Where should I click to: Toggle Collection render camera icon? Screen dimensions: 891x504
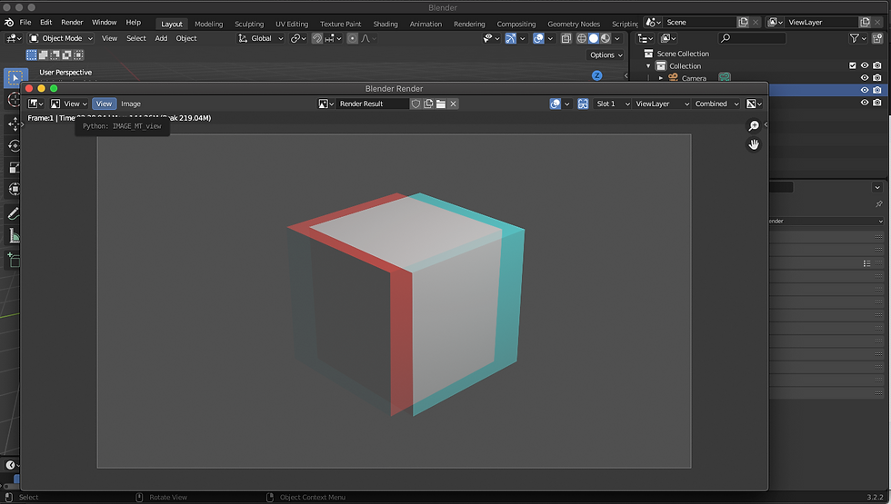(x=877, y=65)
